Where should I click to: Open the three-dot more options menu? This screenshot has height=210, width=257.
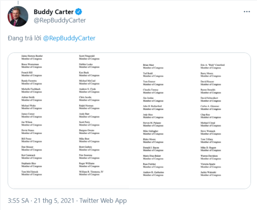[x=247, y=11]
